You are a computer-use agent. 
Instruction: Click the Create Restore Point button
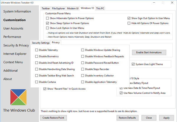[x=54, y=118]
